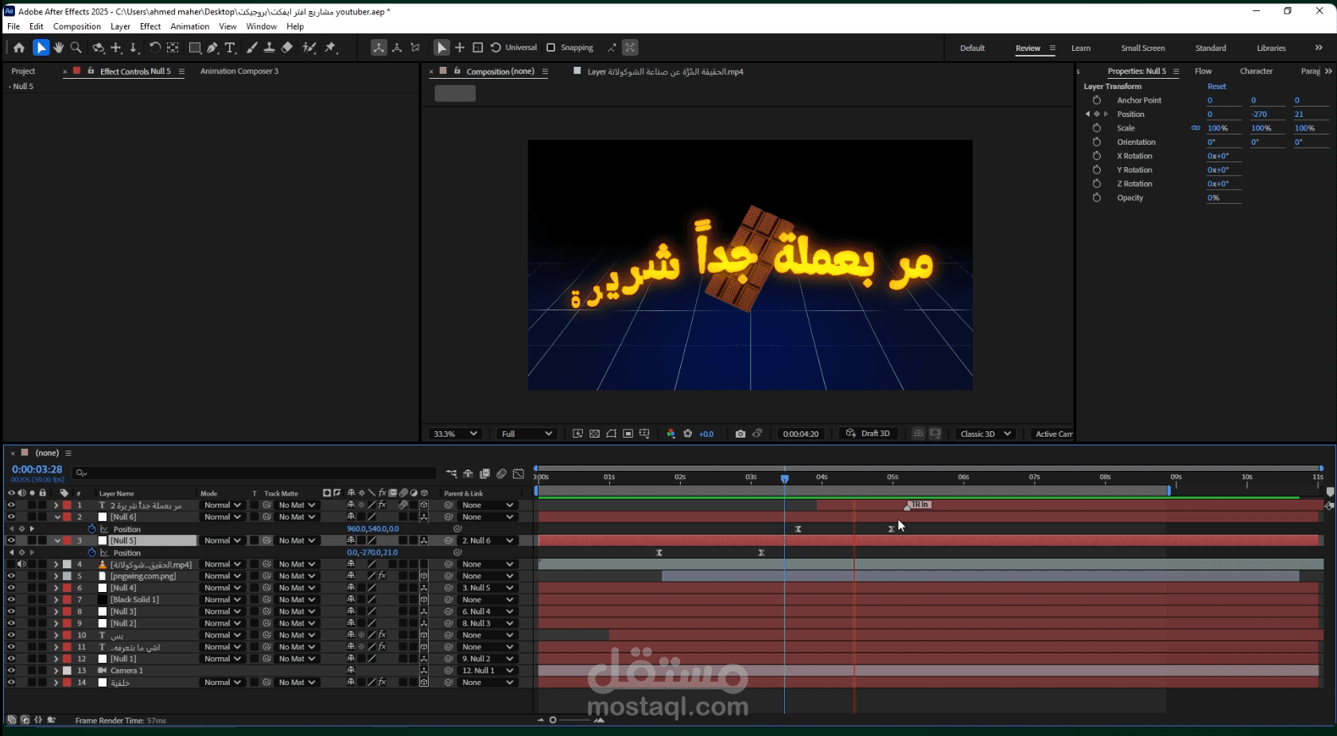Viewport: 1337px width, 736px height.
Task: Enable Frame Blending for the timeline
Action: 484,473
